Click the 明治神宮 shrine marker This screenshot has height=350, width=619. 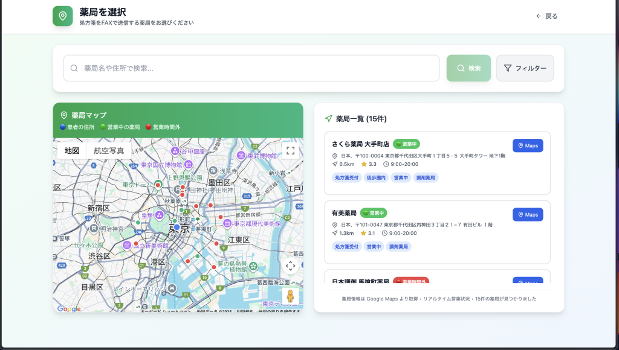click(x=94, y=228)
